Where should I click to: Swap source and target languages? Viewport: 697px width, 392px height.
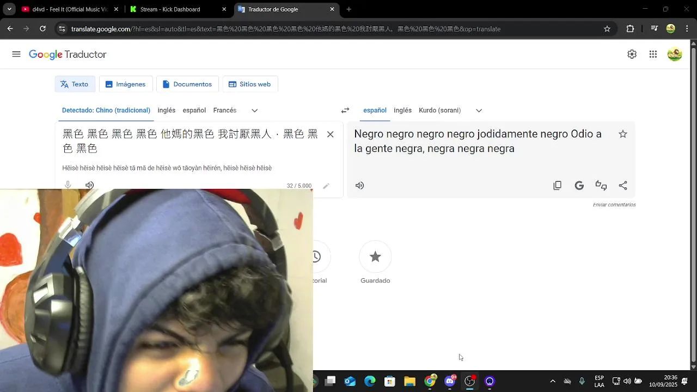[x=345, y=111]
